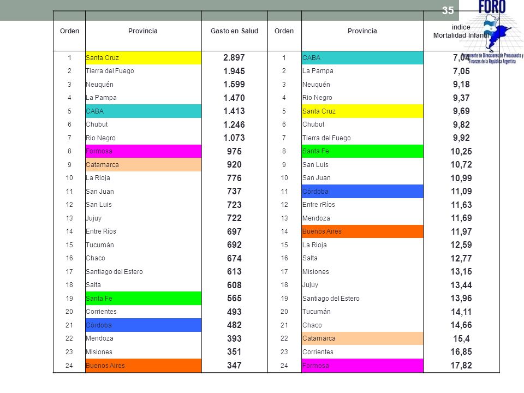Click blue Córdoba cell in Gasto ranking

(x=144, y=325)
